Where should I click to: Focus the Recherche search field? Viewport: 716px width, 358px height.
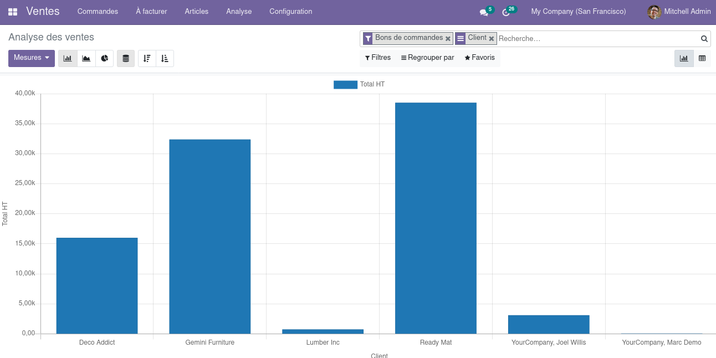(x=597, y=39)
